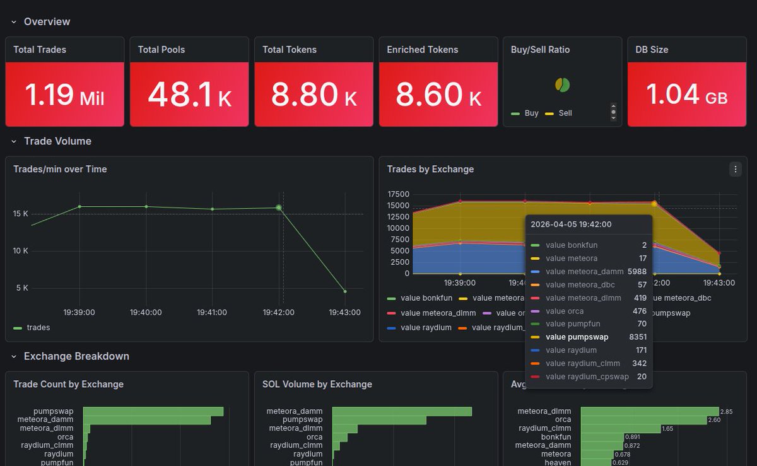
Task: Collapse the Overview row chevron
Action: pos(14,21)
